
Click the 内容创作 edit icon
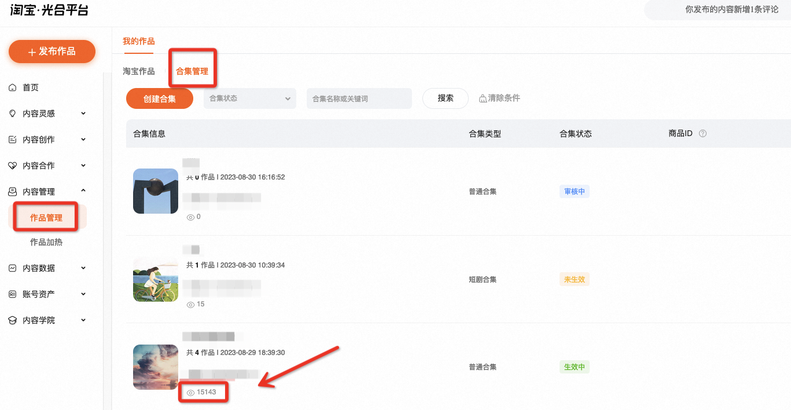[x=13, y=140]
